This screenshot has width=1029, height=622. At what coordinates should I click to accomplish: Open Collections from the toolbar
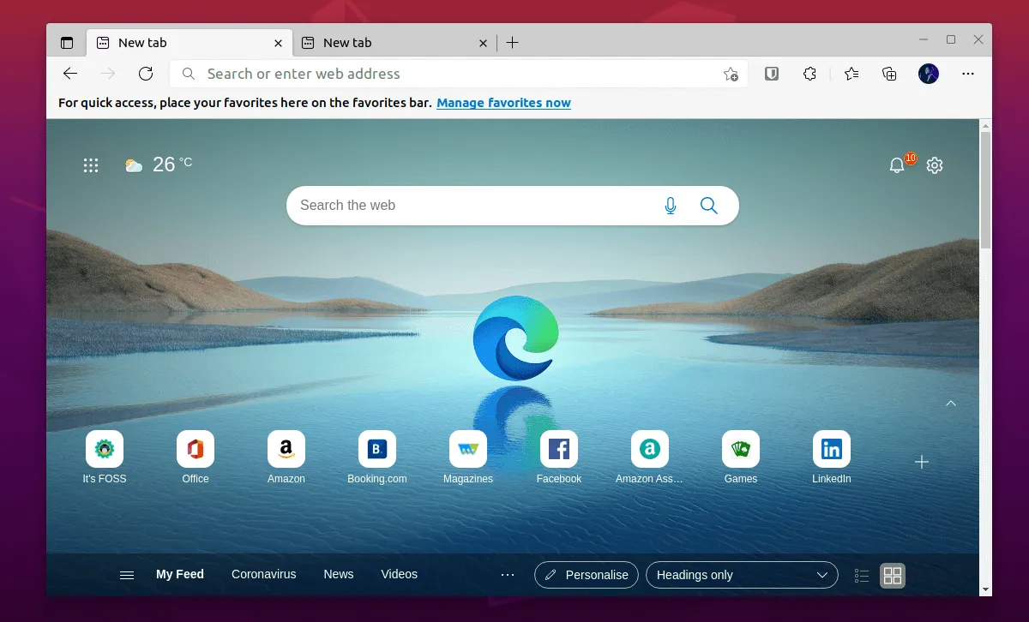[x=889, y=74]
